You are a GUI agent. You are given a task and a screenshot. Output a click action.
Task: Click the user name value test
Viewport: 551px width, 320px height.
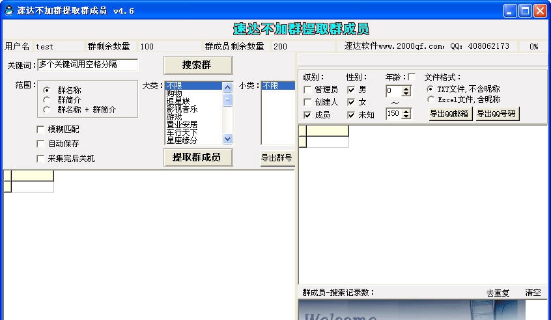pyautogui.click(x=44, y=47)
